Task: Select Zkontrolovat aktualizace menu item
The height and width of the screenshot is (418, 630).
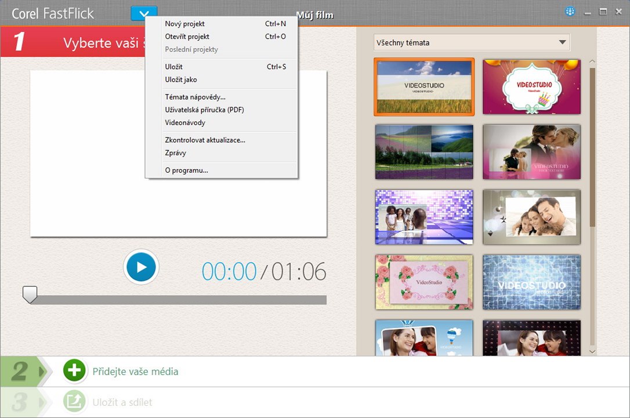Action: coord(205,140)
